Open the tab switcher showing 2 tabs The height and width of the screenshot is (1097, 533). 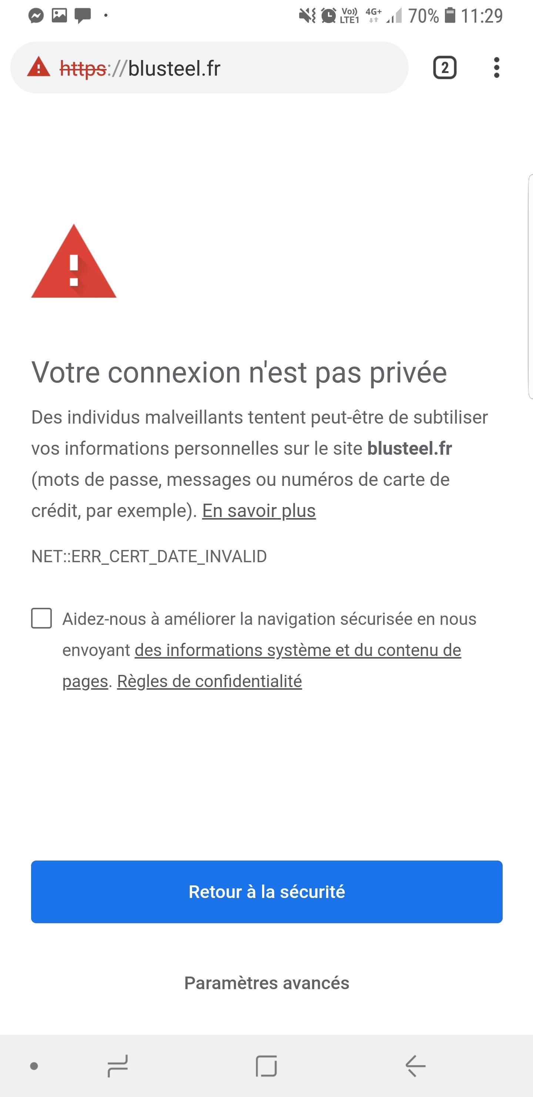[445, 68]
